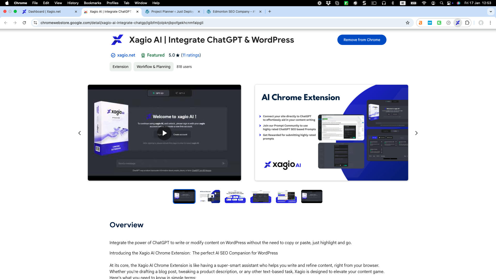Screen dimensions: 496x279
Task: Open the Profiles menu
Action: (112, 3)
